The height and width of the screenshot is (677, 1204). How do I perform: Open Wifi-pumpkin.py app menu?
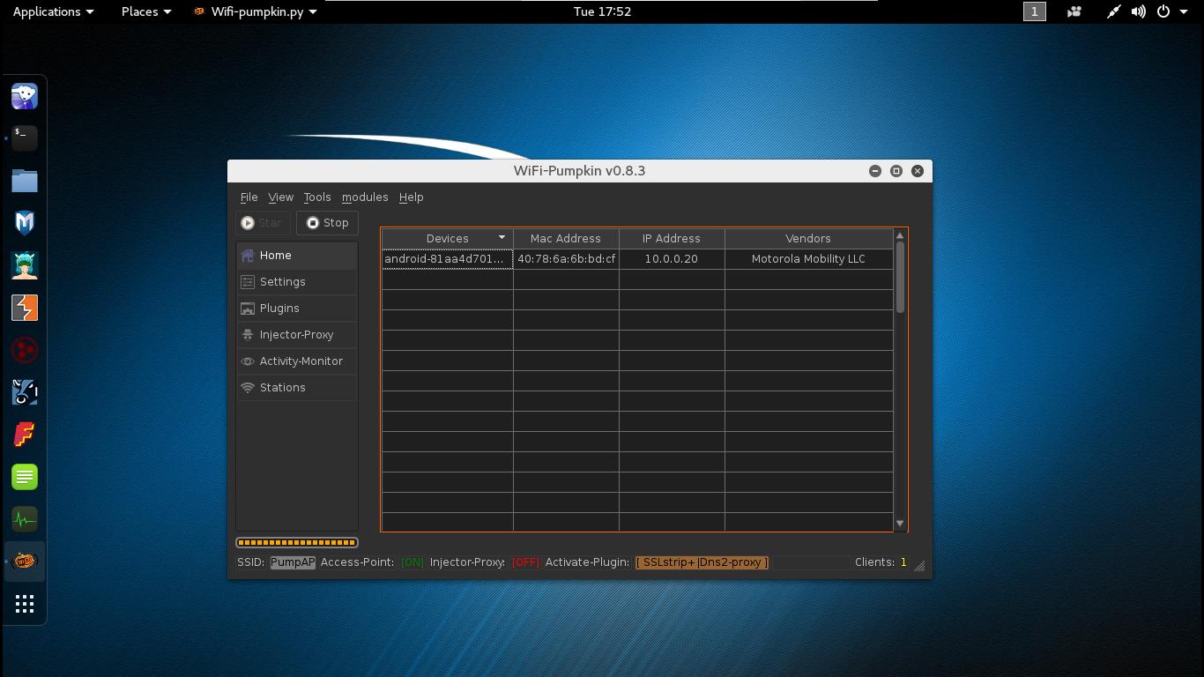click(x=256, y=11)
